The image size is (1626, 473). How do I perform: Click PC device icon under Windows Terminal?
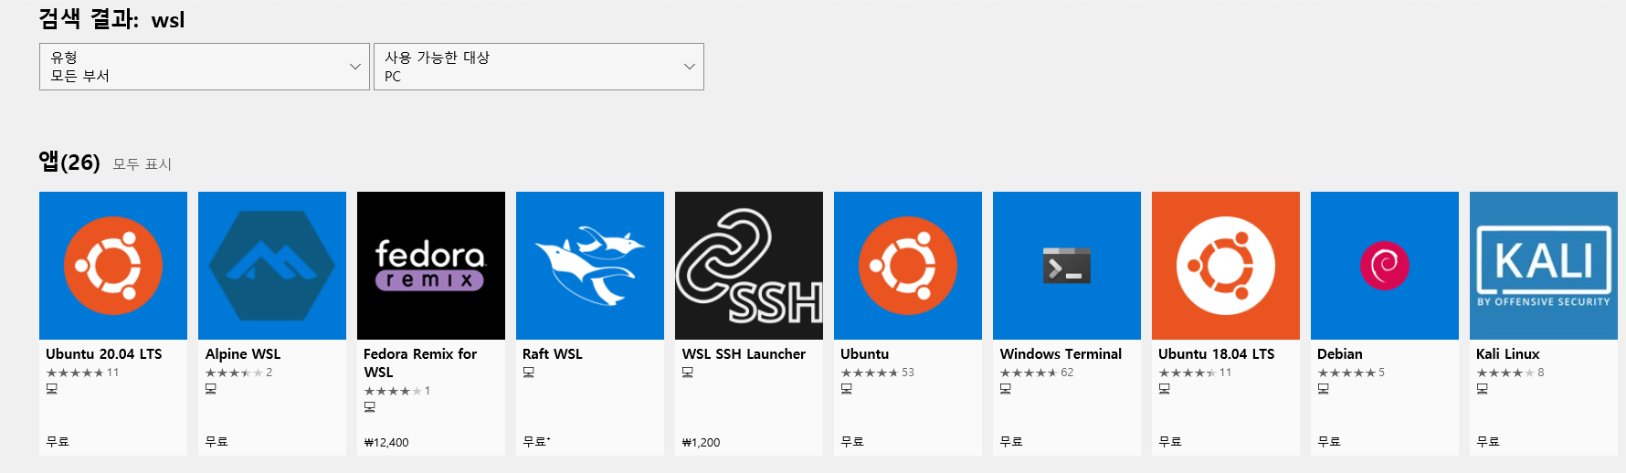[1006, 389]
